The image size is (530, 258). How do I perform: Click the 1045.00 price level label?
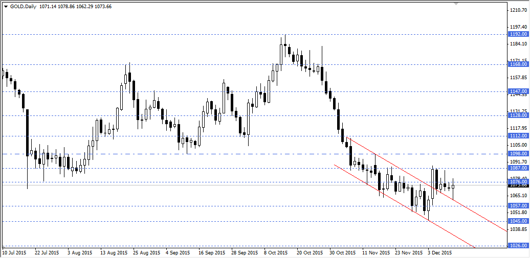pos(518,221)
